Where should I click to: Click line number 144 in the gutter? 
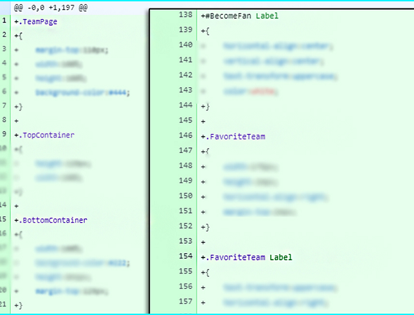pos(184,105)
